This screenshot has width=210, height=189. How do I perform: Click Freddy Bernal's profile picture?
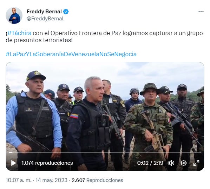point(14,15)
